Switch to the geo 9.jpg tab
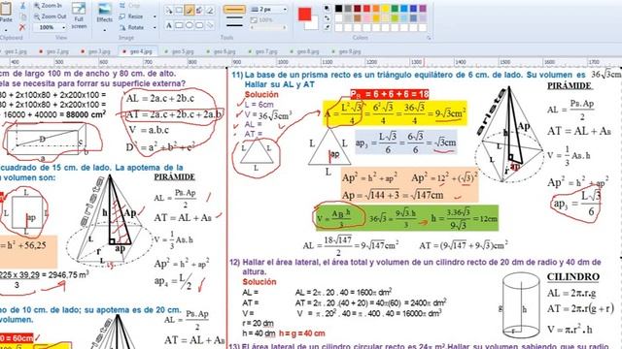622x349 pixels. 346,51
